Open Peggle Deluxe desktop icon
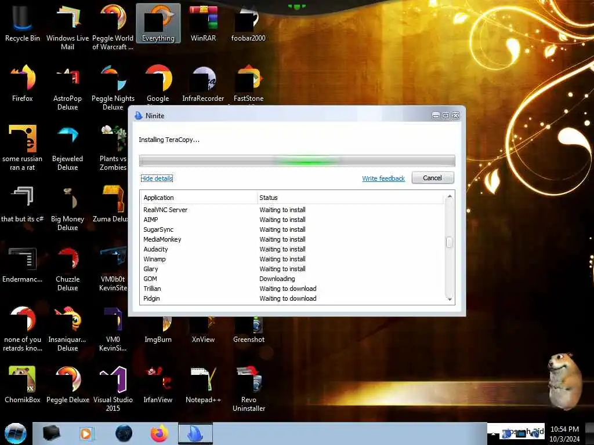 point(68,385)
